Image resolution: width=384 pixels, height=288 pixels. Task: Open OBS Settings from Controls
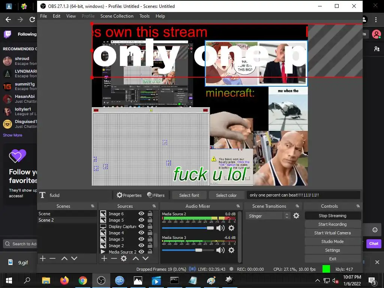[333, 250]
